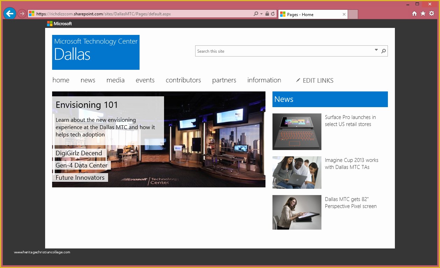Open the contributors navigation item
Viewport: 440px width, 268px height.
pos(183,80)
